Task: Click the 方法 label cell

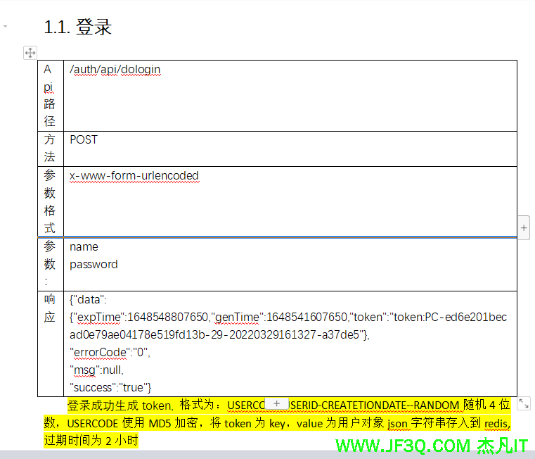Action: [x=49, y=148]
